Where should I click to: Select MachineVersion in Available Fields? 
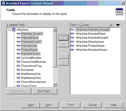pos(31,54)
